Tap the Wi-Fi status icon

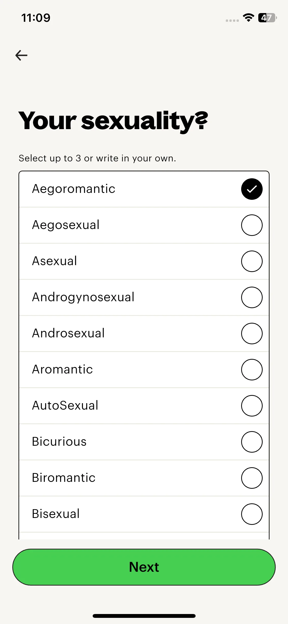click(248, 18)
